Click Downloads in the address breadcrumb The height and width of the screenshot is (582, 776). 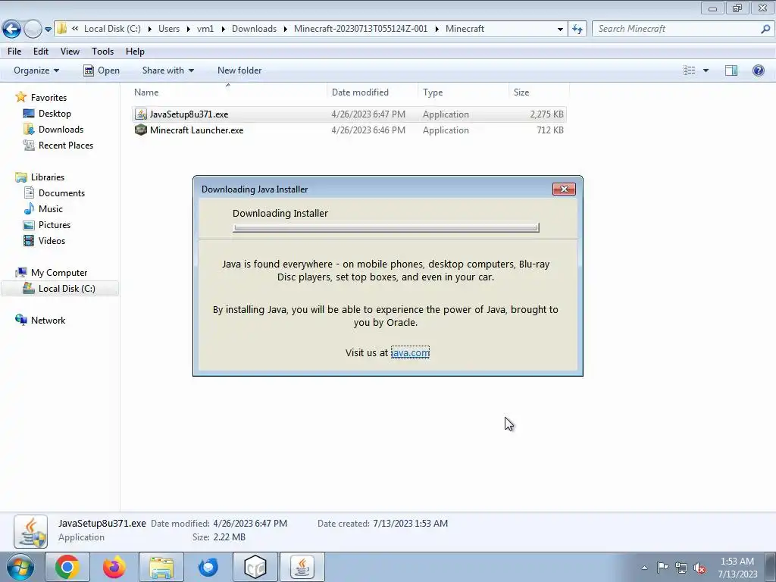point(254,29)
